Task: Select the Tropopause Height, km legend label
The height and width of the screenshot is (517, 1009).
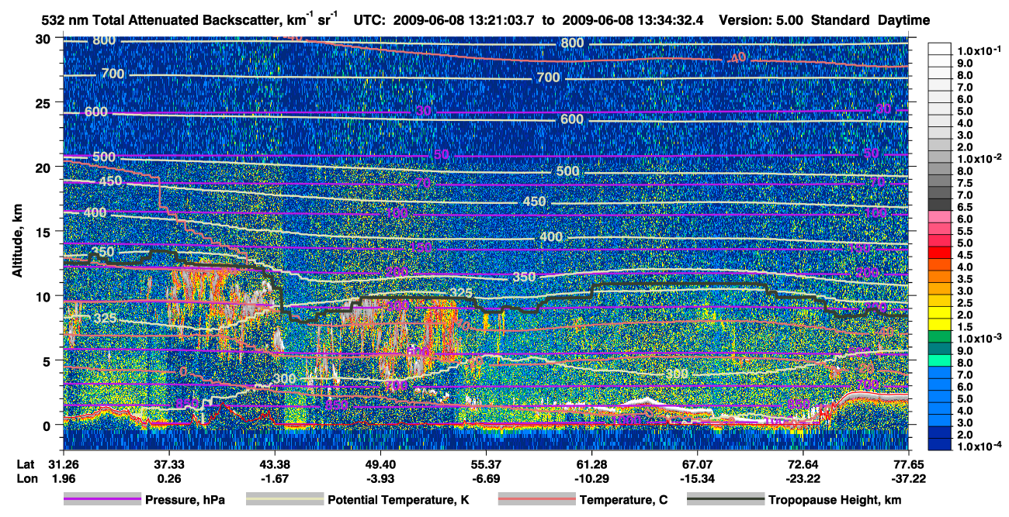Action: click(834, 501)
